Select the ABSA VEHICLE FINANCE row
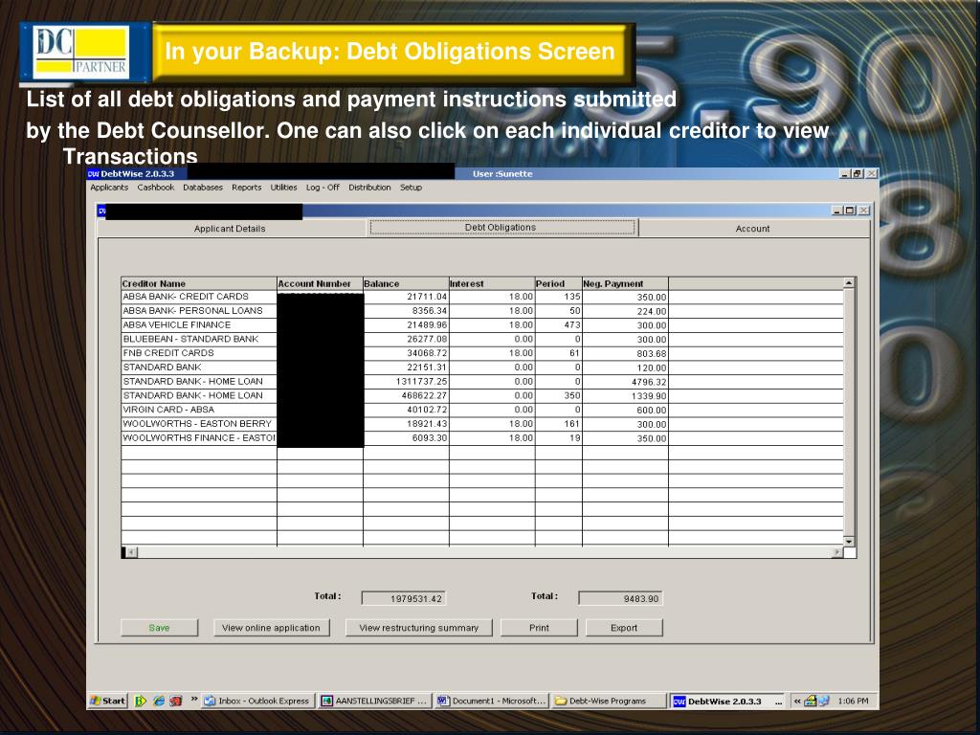This screenshot has height=735, width=980. coord(482,325)
